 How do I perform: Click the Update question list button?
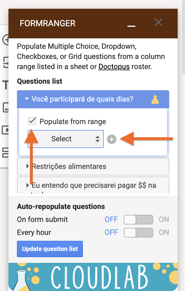coord(50,249)
